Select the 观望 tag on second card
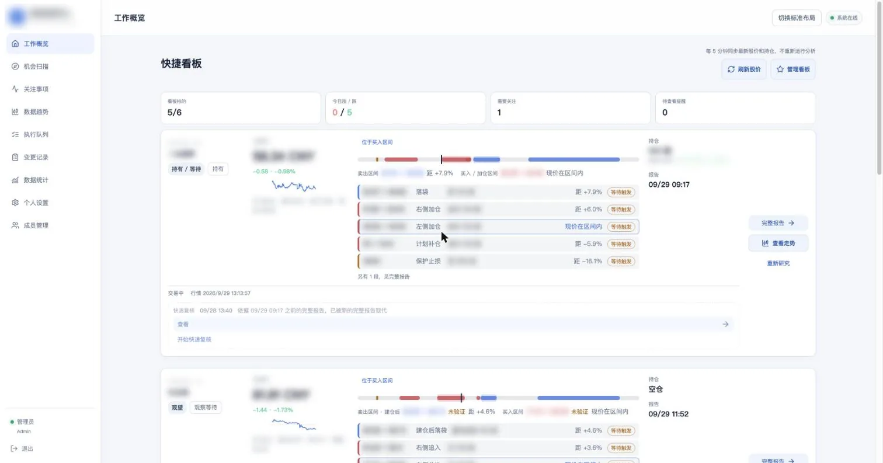The height and width of the screenshot is (463, 883). pos(177,408)
